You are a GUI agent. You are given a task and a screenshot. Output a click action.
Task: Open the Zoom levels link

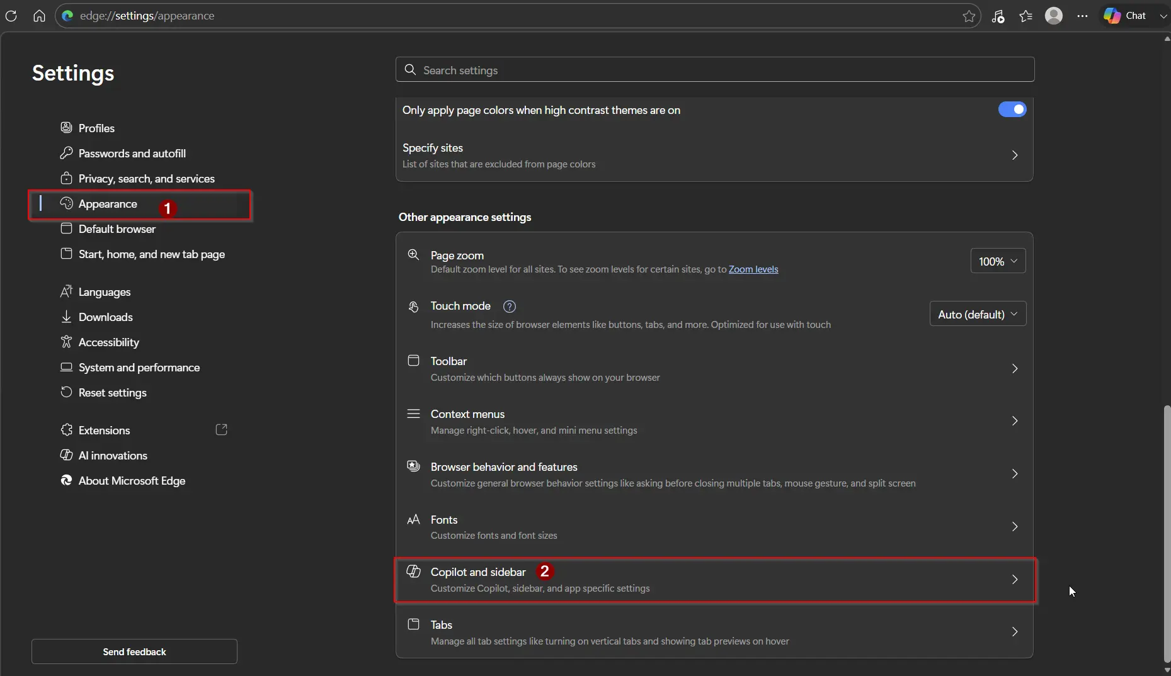click(x=753, y=269)
